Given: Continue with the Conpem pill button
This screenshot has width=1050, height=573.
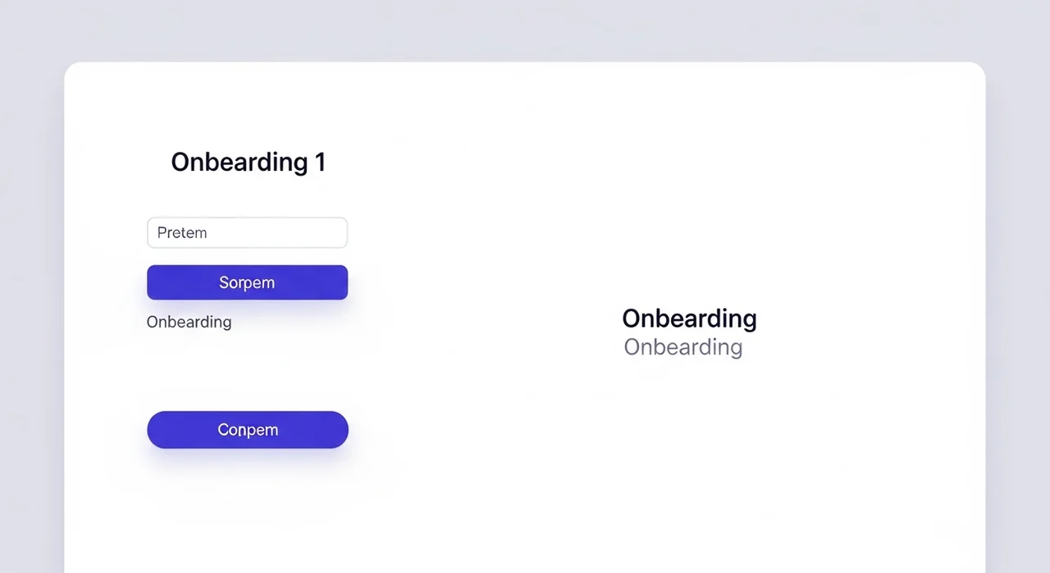Looking at the screenshot, I should [247, 429].
